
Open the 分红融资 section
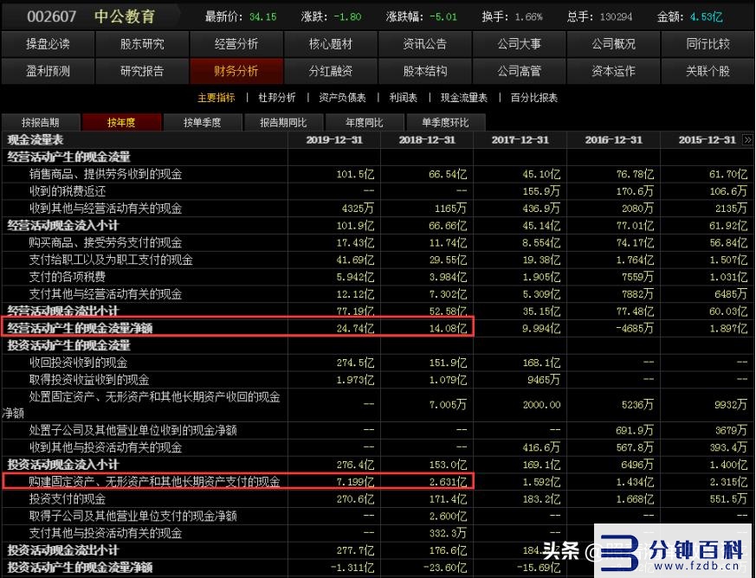(x=331, y=71)
